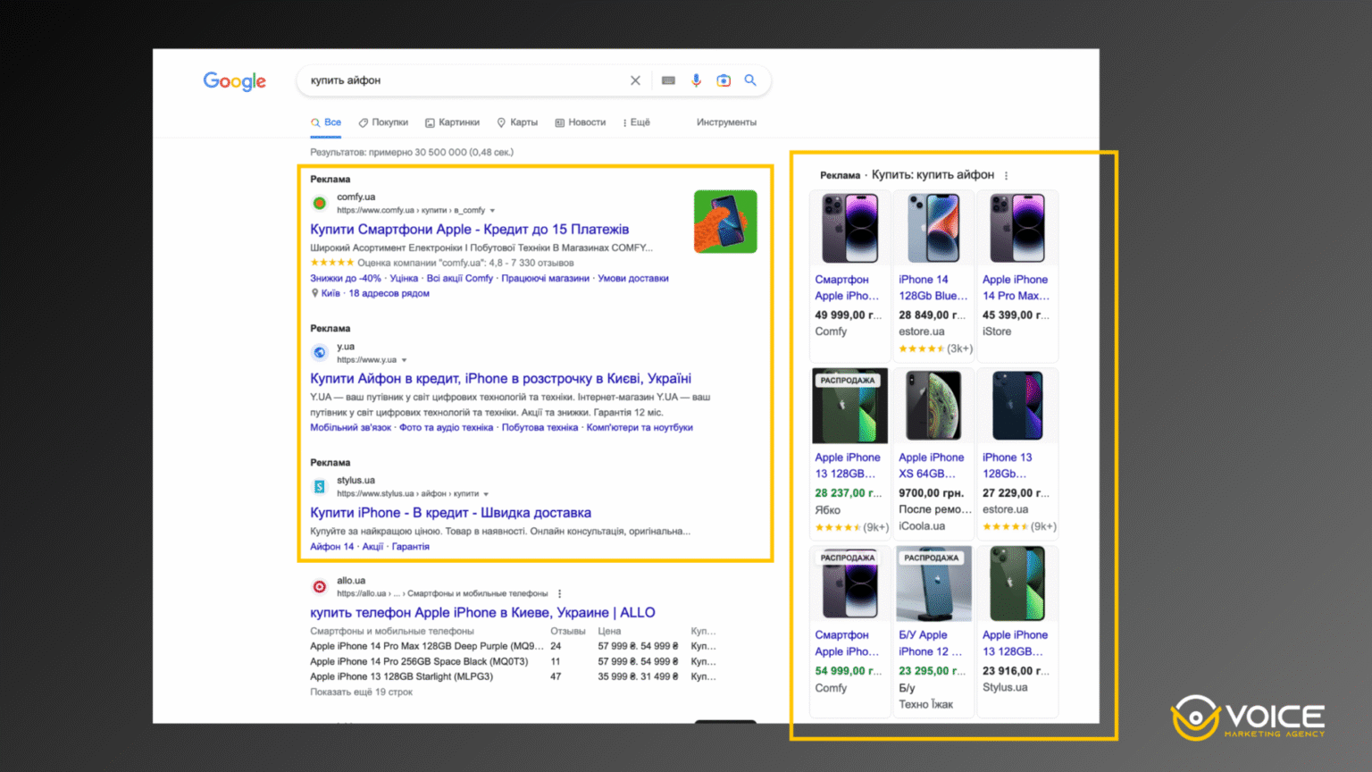Expand 'Показать ещё 19 строк' in ALLO result
Image resolution: width=1372 pixels, height=772 pixels.
pyautogui.click(x=361, y=692)
